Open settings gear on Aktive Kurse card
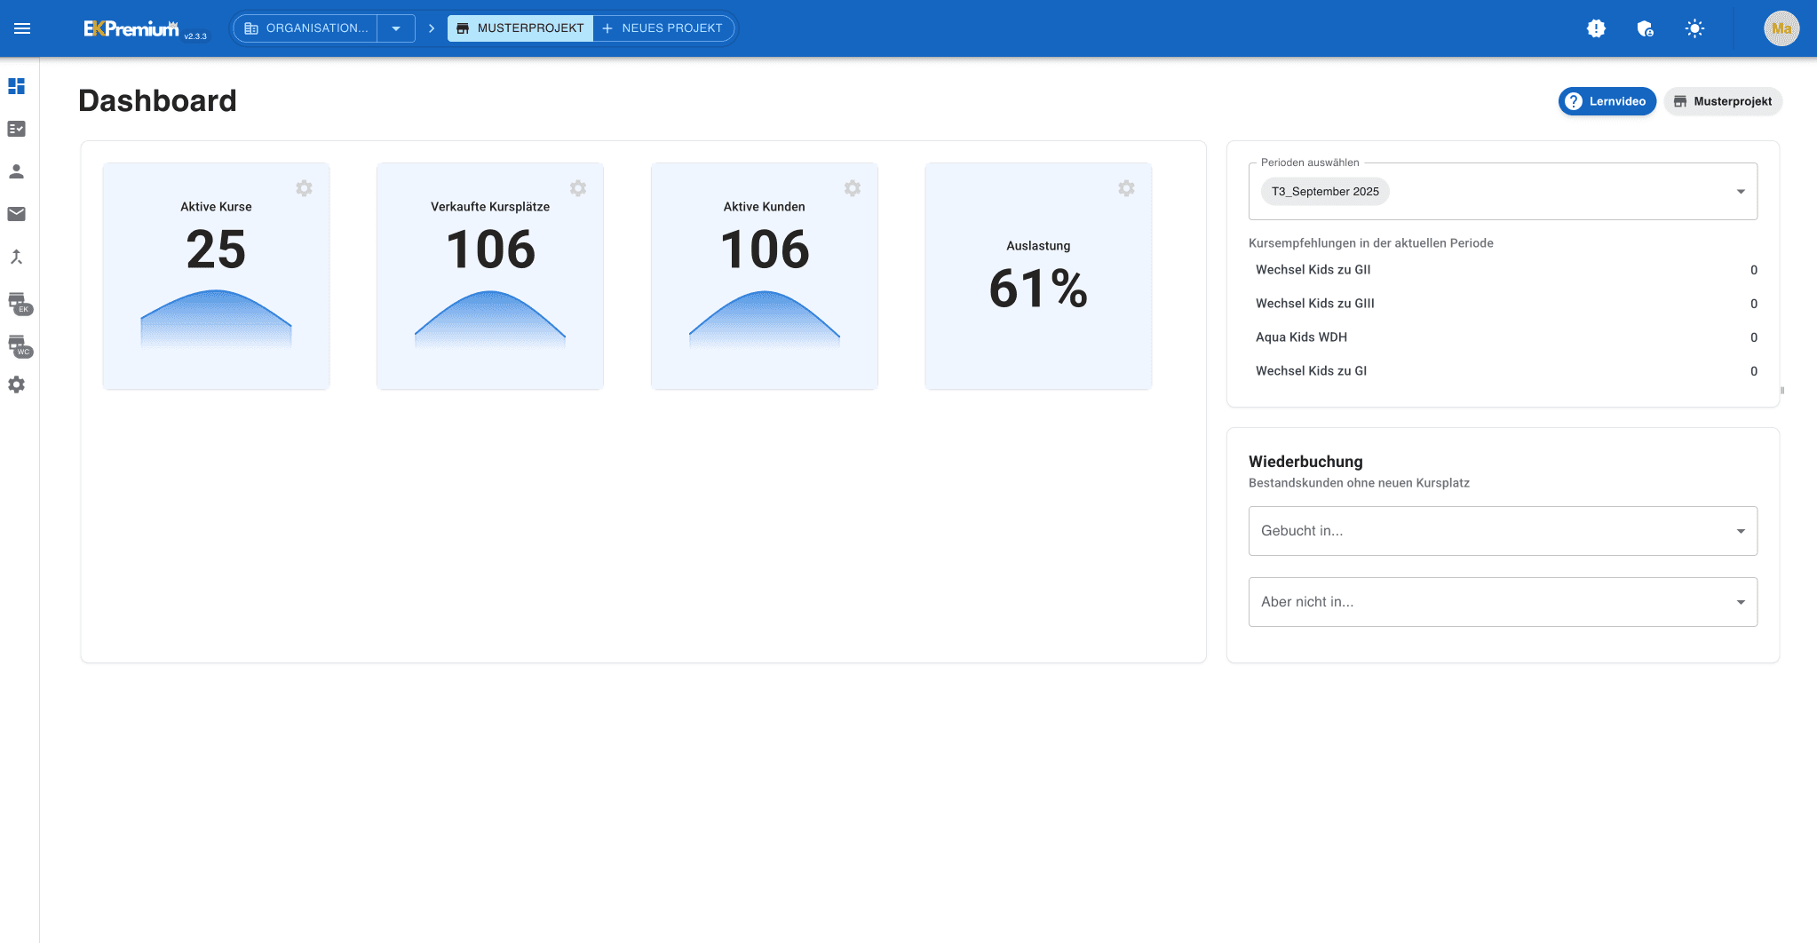Screen dimensions: 1817x943 point(304,188)
